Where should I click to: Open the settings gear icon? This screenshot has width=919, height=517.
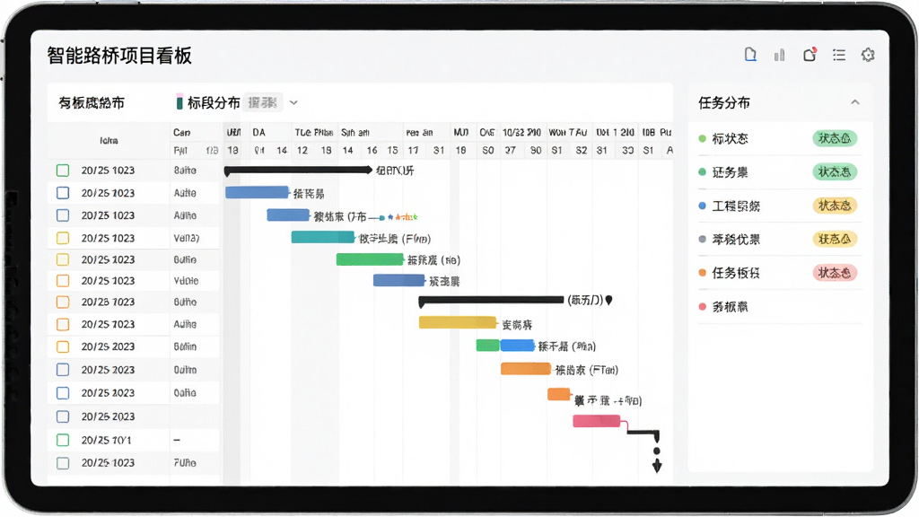[x=868, y=55]
